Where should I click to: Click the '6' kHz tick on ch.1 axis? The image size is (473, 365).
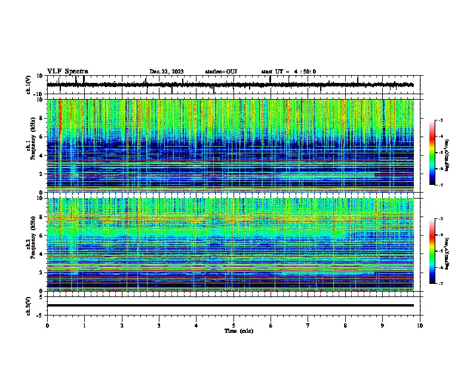coord(42,137)
